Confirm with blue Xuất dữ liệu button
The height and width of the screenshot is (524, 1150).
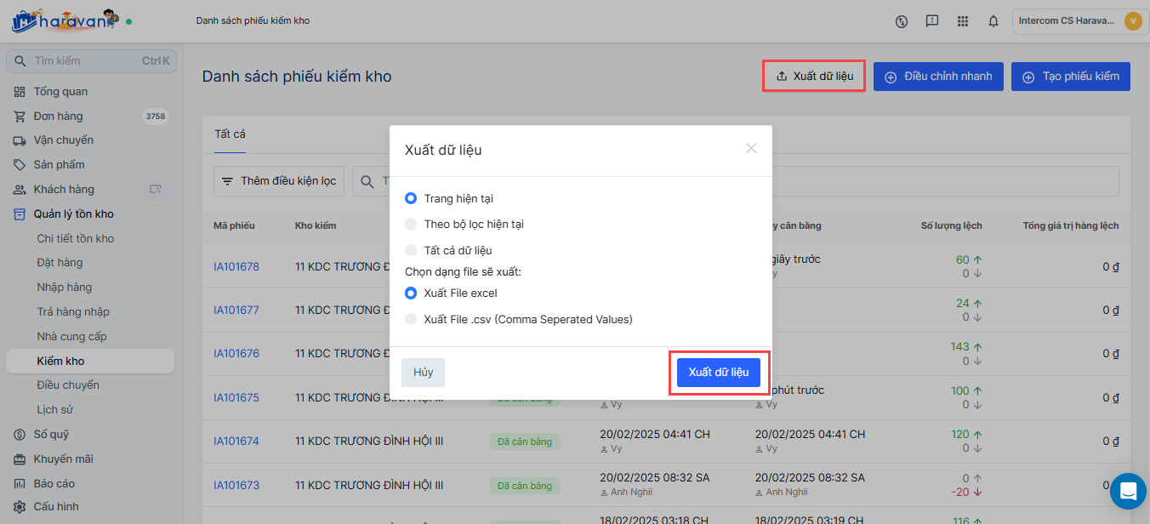click(x=719, y=373)
